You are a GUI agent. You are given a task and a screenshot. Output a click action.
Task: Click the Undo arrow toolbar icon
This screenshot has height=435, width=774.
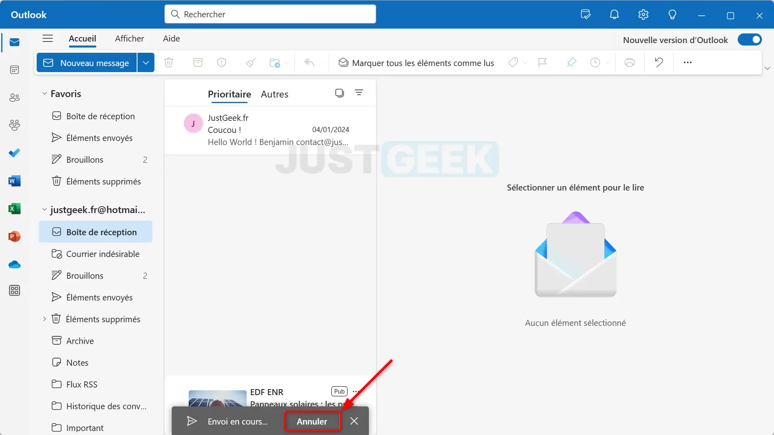(659, 62)
